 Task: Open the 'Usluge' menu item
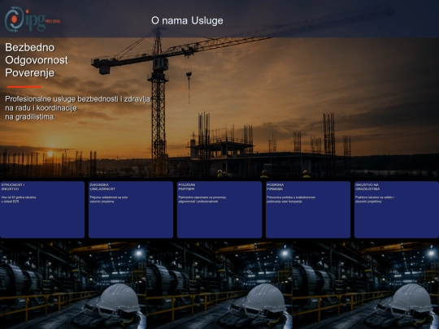point(207,20)
